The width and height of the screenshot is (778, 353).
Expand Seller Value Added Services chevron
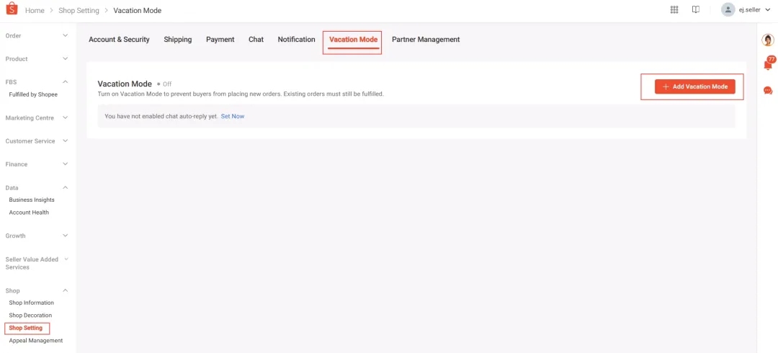click(x=66, y=259)
